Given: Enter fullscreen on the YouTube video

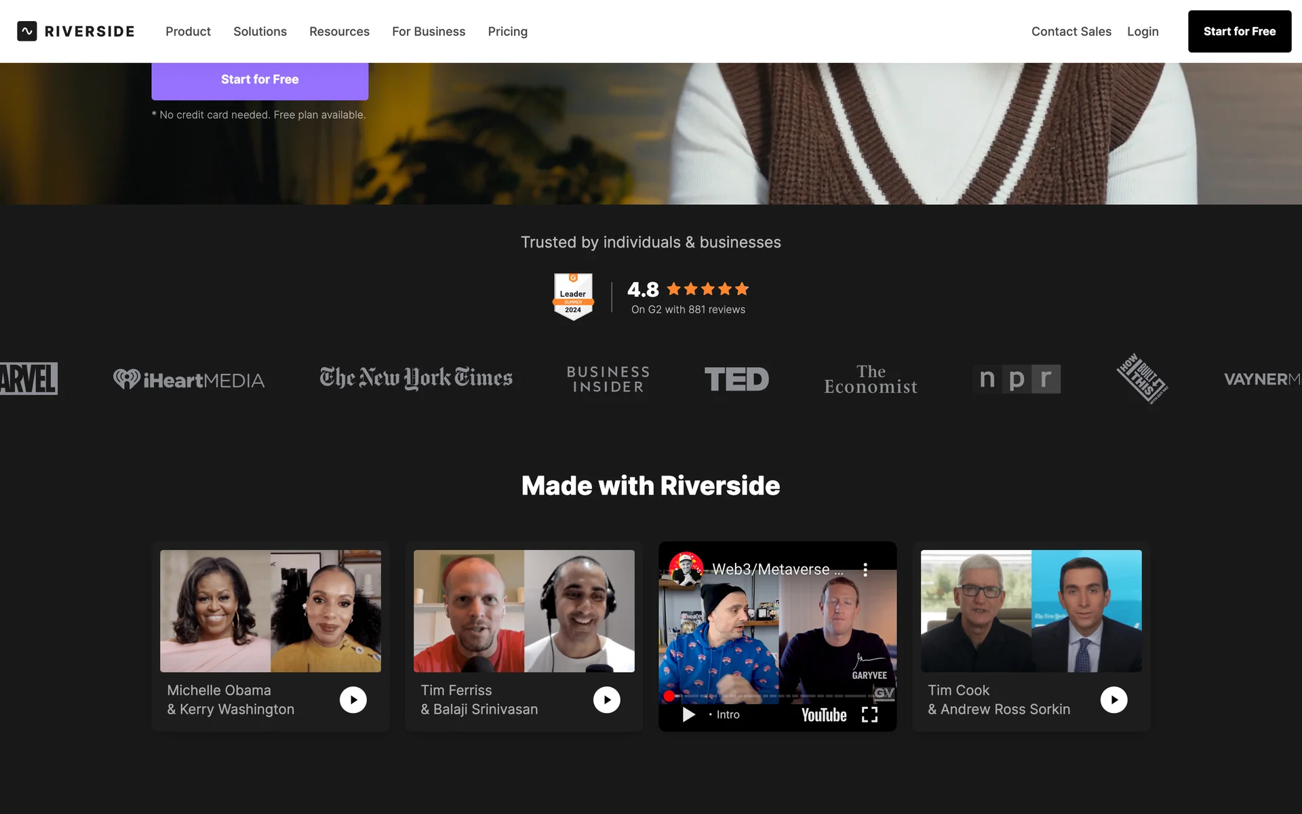Looking at the screenshot, I should (x=869, y=714).
